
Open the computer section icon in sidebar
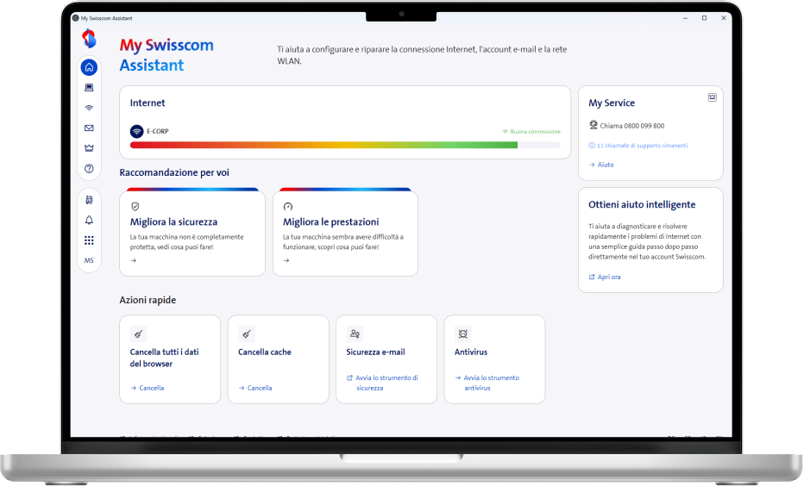point(89,88)
